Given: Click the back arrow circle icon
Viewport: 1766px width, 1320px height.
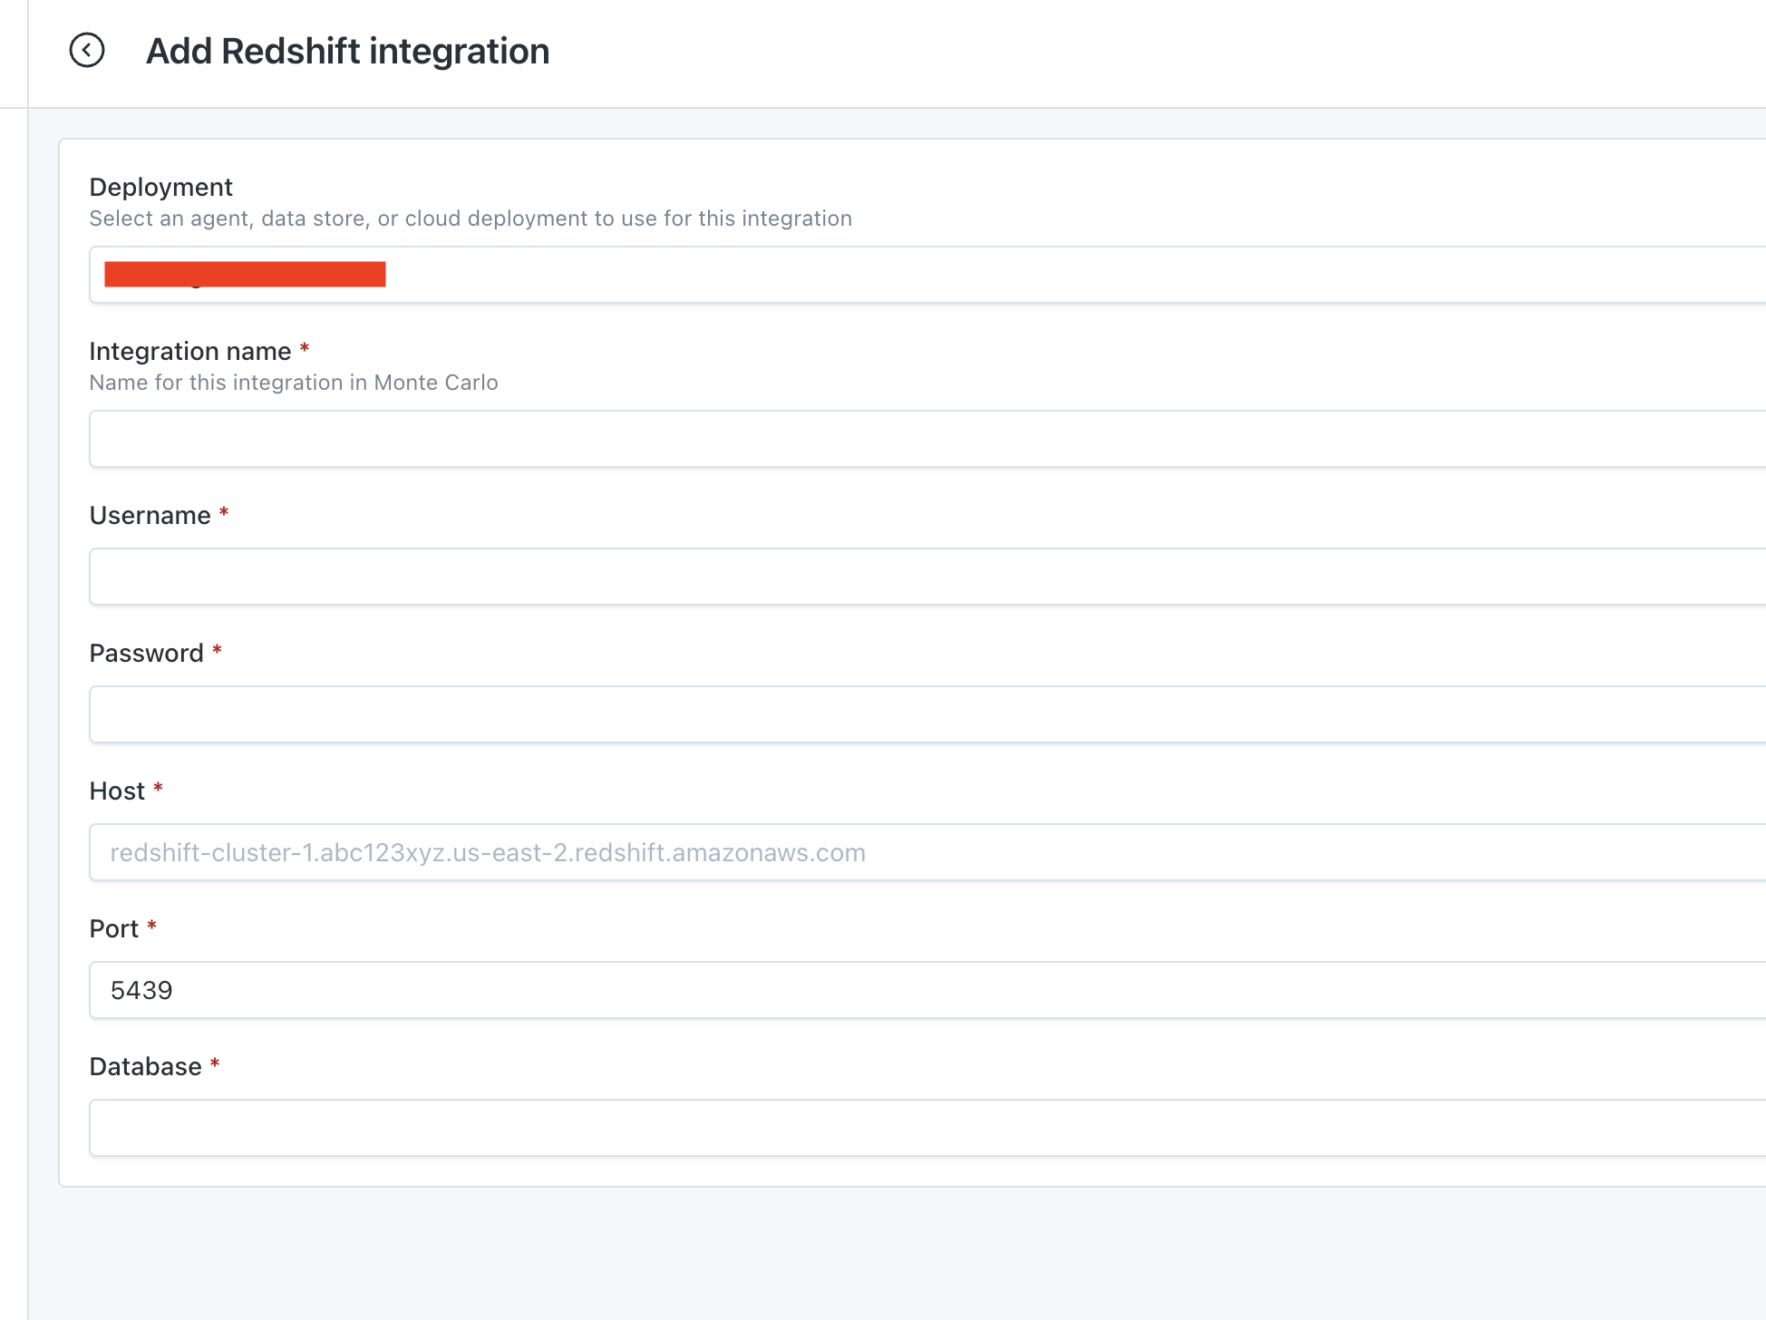Looking at the screenshot, I should (87, 51).
